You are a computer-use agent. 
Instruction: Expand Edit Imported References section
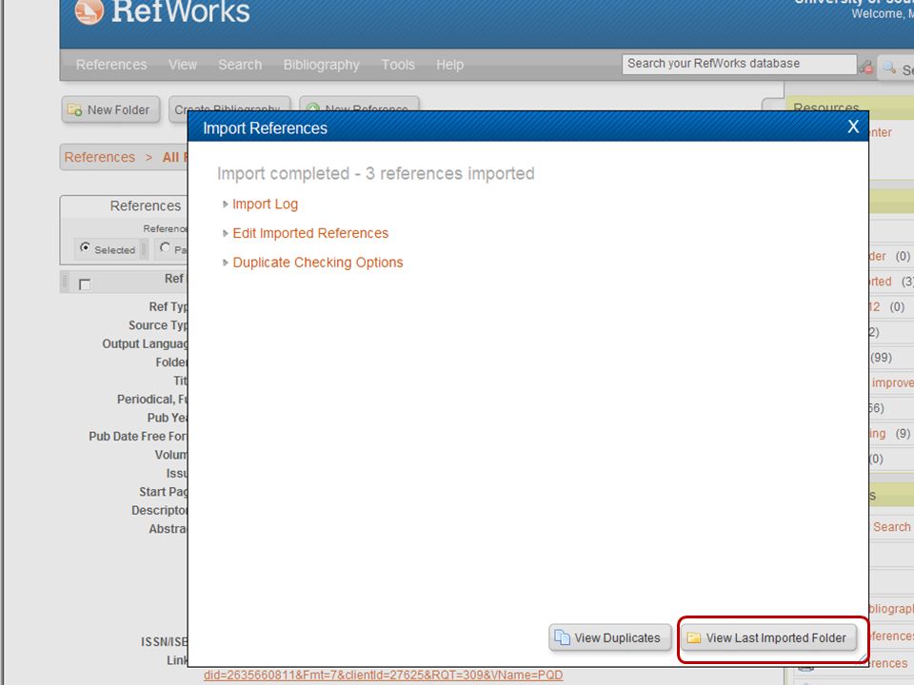pyautogui.click(x=310, y=233)
